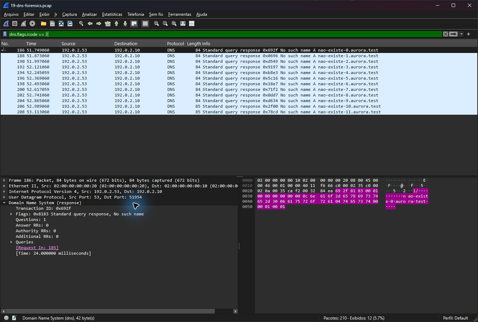This screenshot has width=478, height=322.
Task: Sort by the Protocol column header
Action: (175, 43)
